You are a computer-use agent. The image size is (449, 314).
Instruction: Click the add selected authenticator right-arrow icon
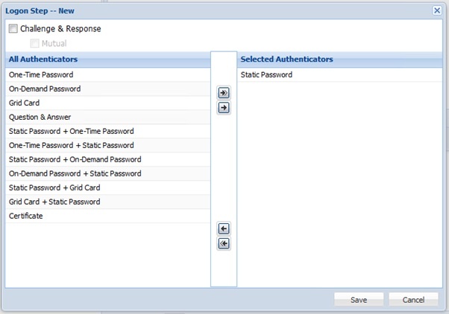(224, 108)
